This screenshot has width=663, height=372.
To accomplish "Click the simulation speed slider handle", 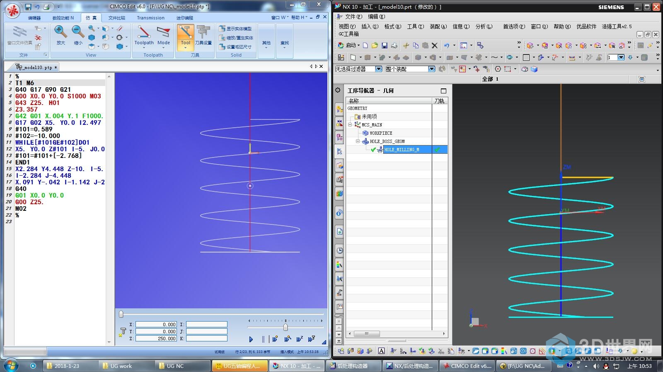I will point(285,327).
